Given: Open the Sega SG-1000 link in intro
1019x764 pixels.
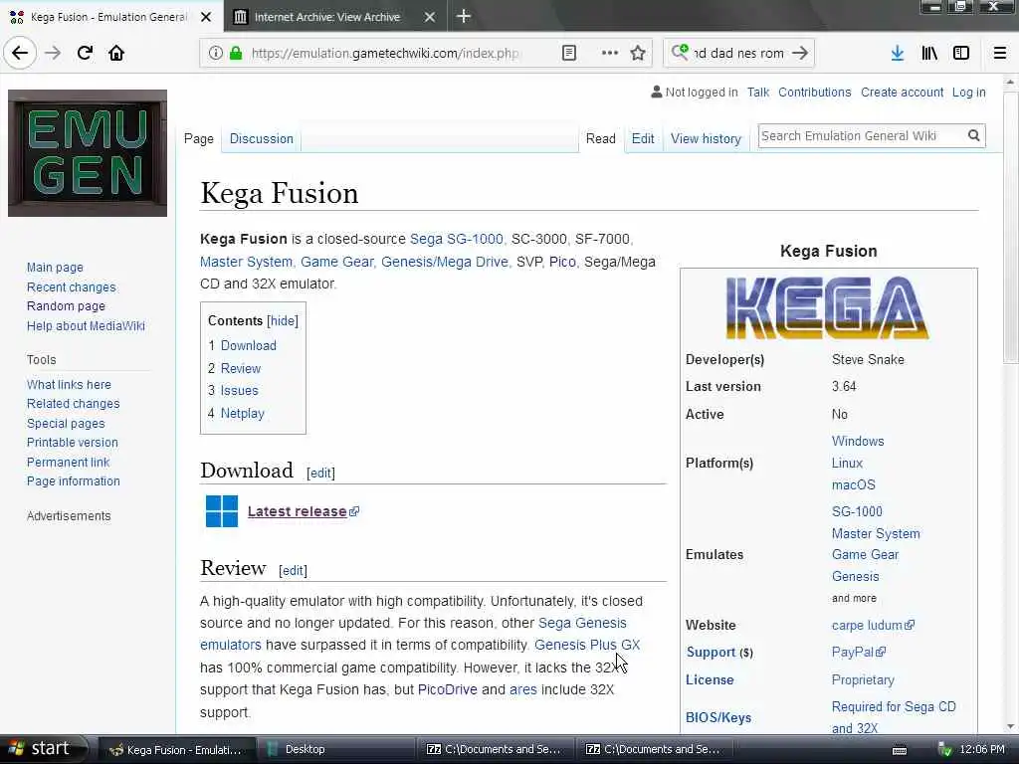Looking at the screenshot, I should [x=456, y=239].
